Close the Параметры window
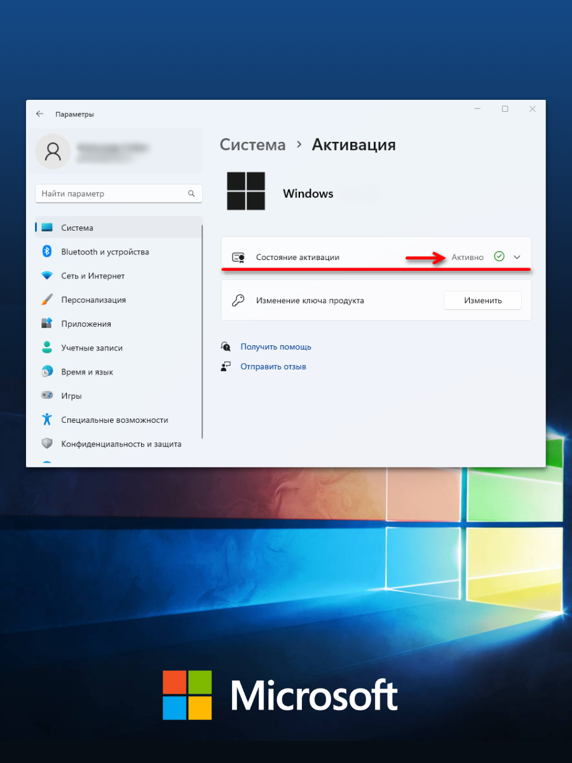572x763 pixels. click(x=533, y=109)
